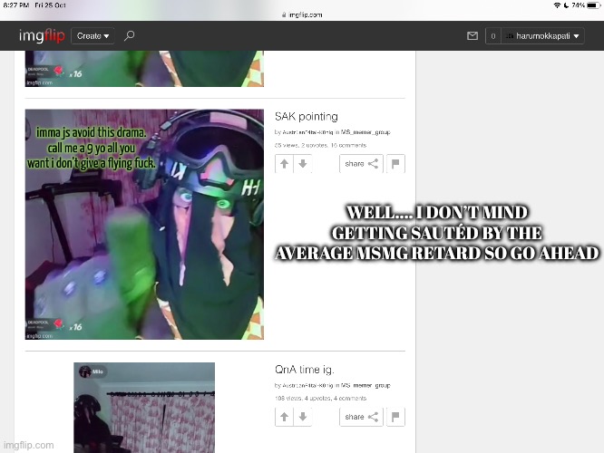Image resolution: width=604 pixels, height=453 pixels.
Task: Open the SAK pointing title link
Action: (x=306, y=117)
